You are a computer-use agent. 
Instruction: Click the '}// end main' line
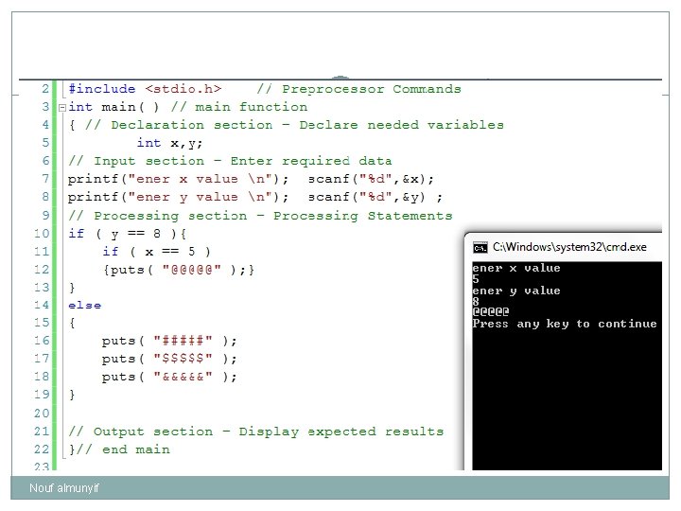pos(119,449)
